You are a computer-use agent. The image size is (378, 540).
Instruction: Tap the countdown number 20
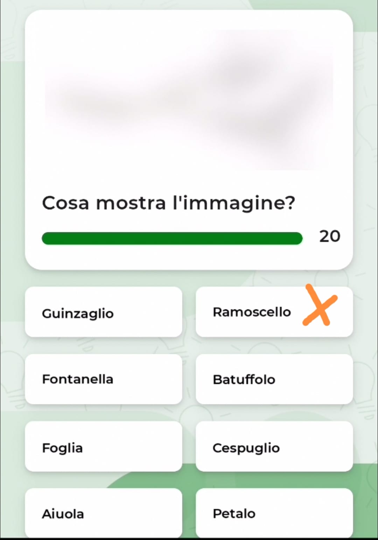329,237
